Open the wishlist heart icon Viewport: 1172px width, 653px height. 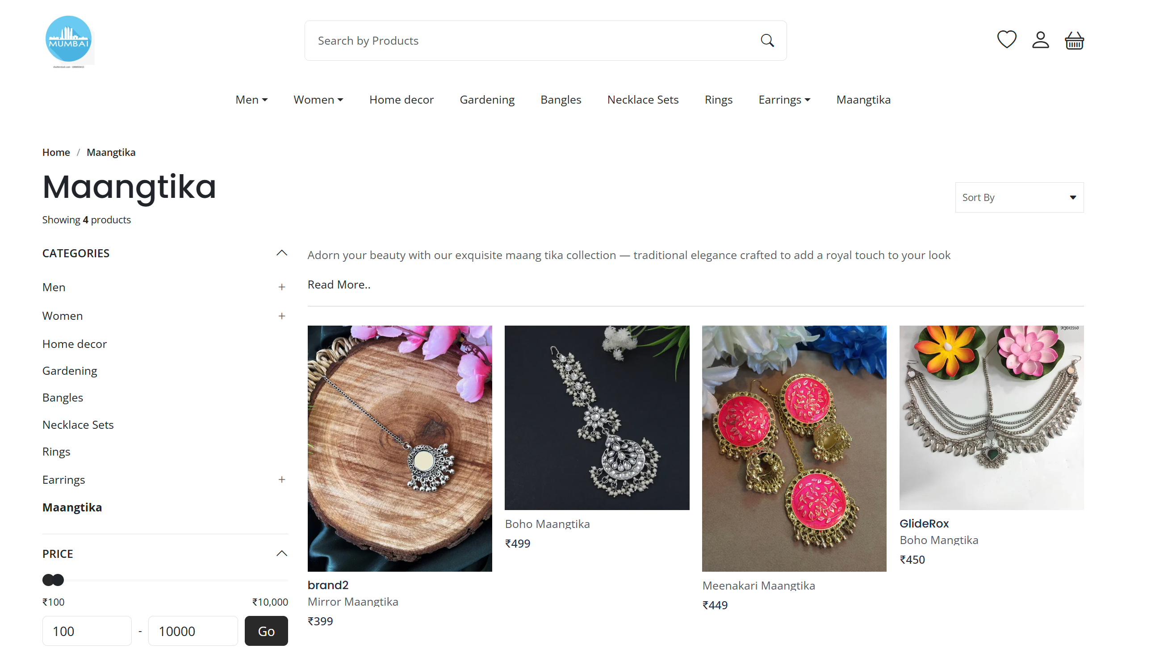click(1006, 40)
